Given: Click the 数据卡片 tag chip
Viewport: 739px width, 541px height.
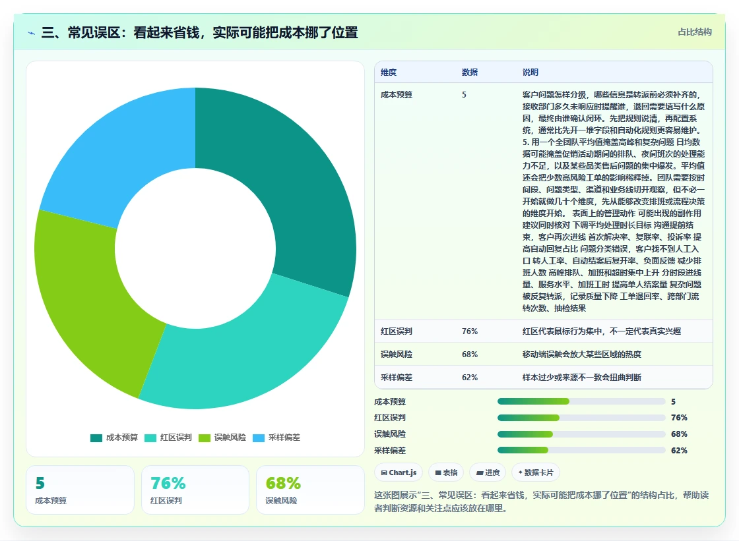Looking at the screenshot, I should click(x=535, y=472).
